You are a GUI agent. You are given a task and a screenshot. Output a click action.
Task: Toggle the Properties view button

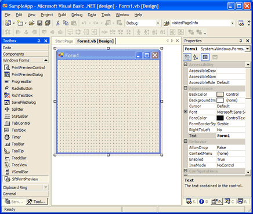coord(205,57)
